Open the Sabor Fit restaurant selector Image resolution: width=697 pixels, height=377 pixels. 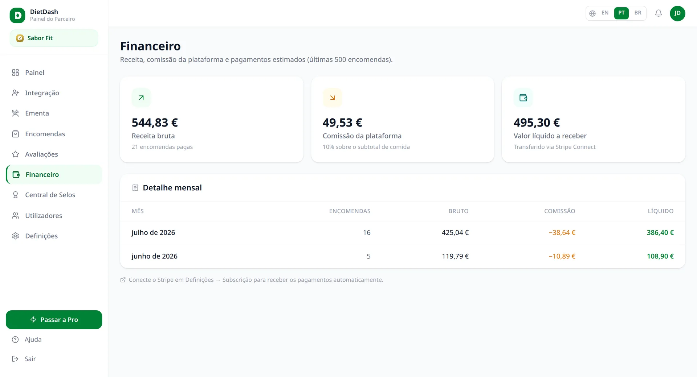click(54, 38)
